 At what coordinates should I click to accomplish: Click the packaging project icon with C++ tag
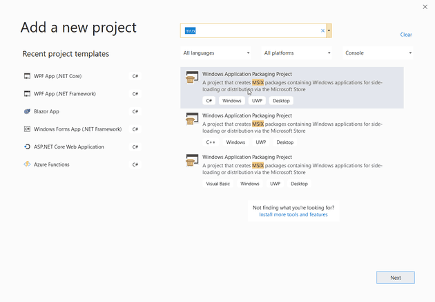[x=192, y=119]
